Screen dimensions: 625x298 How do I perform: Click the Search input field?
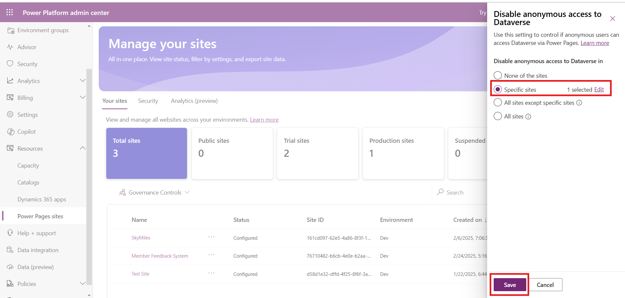(463, 193)
